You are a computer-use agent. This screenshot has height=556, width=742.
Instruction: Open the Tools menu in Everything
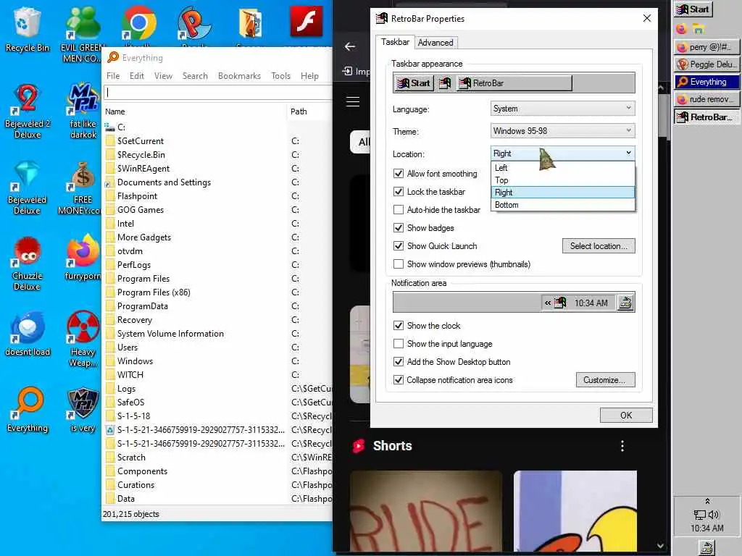click(x=280, y=75)
